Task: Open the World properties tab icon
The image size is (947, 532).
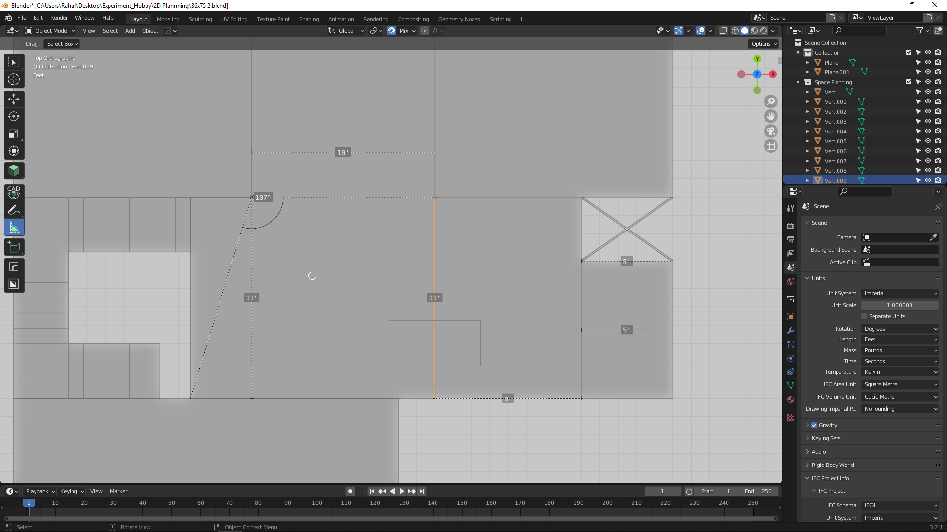Action: pos(791,281)
